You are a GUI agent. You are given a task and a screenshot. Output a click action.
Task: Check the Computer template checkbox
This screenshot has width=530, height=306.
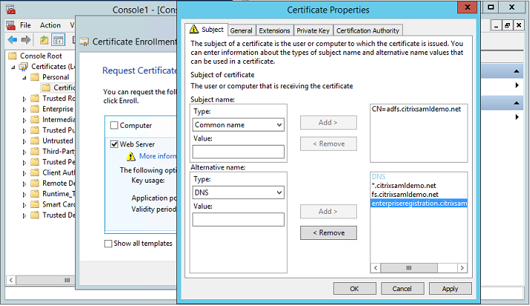pos(114,126)
